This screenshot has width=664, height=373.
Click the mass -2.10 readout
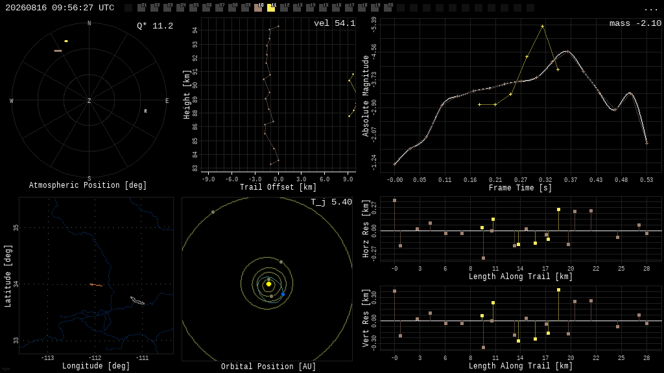635,23
